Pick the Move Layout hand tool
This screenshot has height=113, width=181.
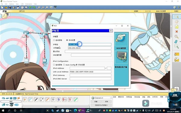176,22
